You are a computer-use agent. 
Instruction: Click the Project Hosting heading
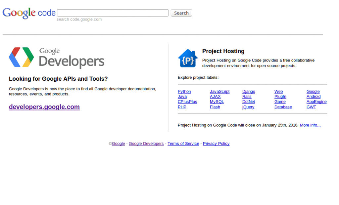pyautogui.click(x=223, y=51)
